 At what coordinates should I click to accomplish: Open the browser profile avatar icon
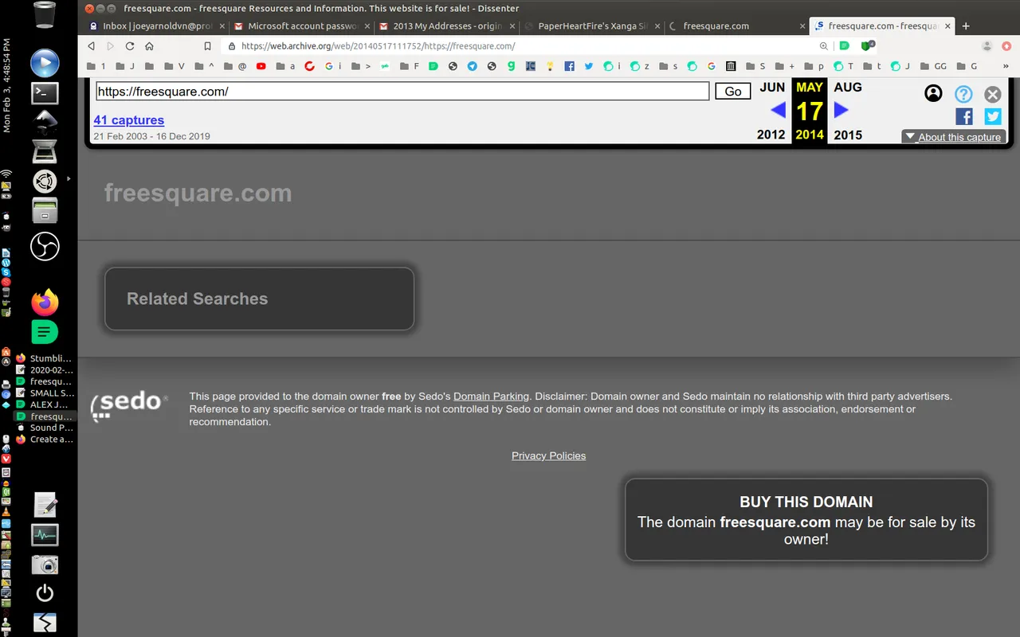(x=987, y=46)
